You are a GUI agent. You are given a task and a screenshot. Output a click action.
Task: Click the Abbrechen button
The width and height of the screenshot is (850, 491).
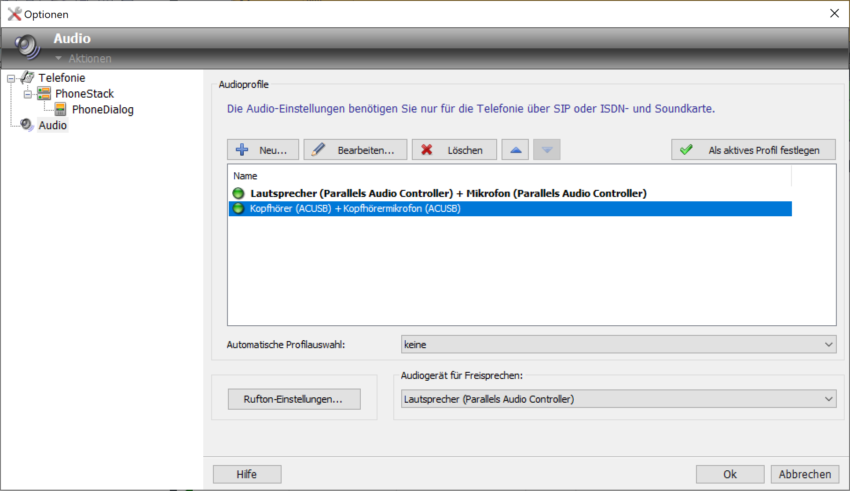tap(804, 474)
